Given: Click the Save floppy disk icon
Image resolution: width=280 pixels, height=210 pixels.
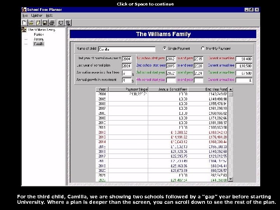Looking at the screenshot, I should [x=45, y=23].
